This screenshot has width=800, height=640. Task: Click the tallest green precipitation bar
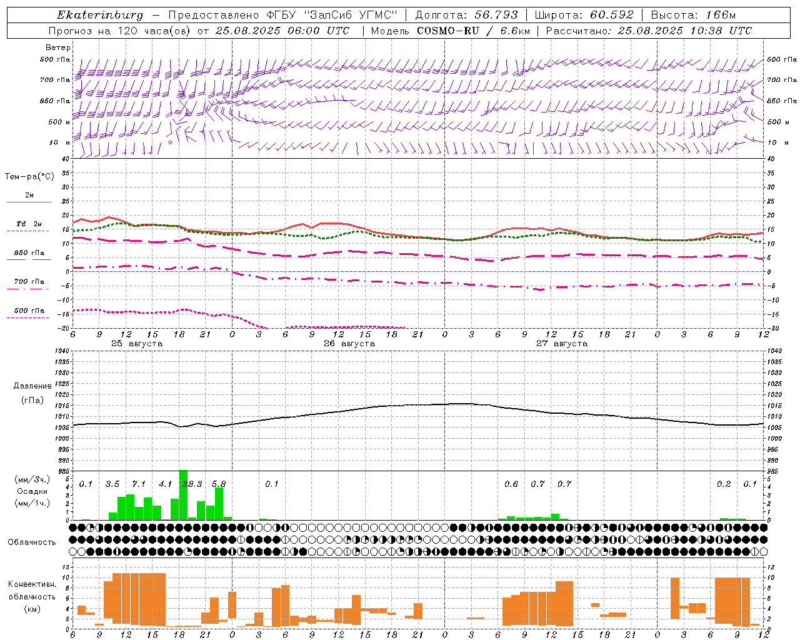(183, 495)
